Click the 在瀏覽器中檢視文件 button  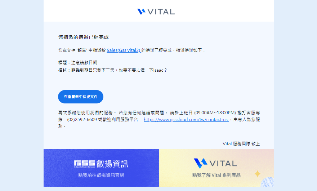[81, 97]
